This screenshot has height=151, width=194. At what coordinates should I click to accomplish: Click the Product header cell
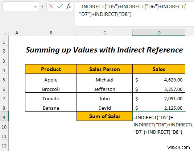coord(51,69)
